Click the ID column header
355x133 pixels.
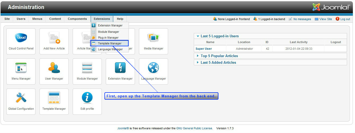click(267, 42)
